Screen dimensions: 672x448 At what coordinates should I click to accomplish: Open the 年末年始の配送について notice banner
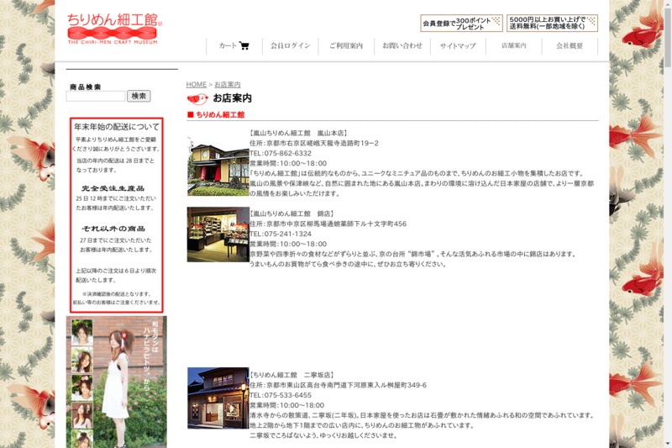[x=117, y=214]
